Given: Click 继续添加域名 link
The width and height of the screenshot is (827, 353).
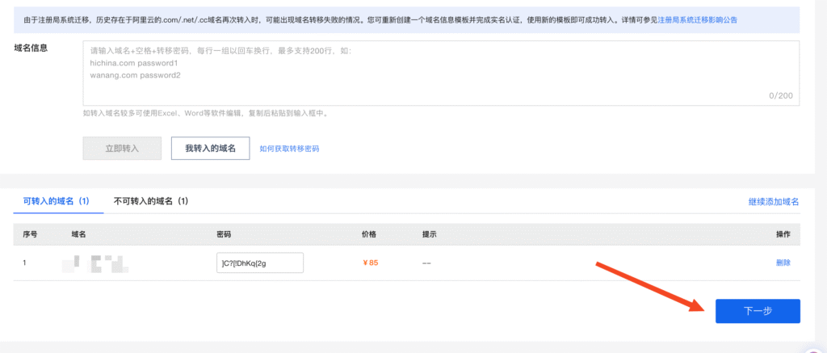Looking at the screenshot, I should click(x=773, y=201).
